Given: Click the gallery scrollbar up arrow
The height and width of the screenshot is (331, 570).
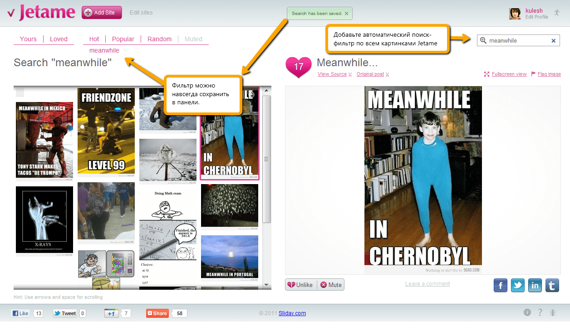Looking at the screenshot, I should (x=267, y=91).
